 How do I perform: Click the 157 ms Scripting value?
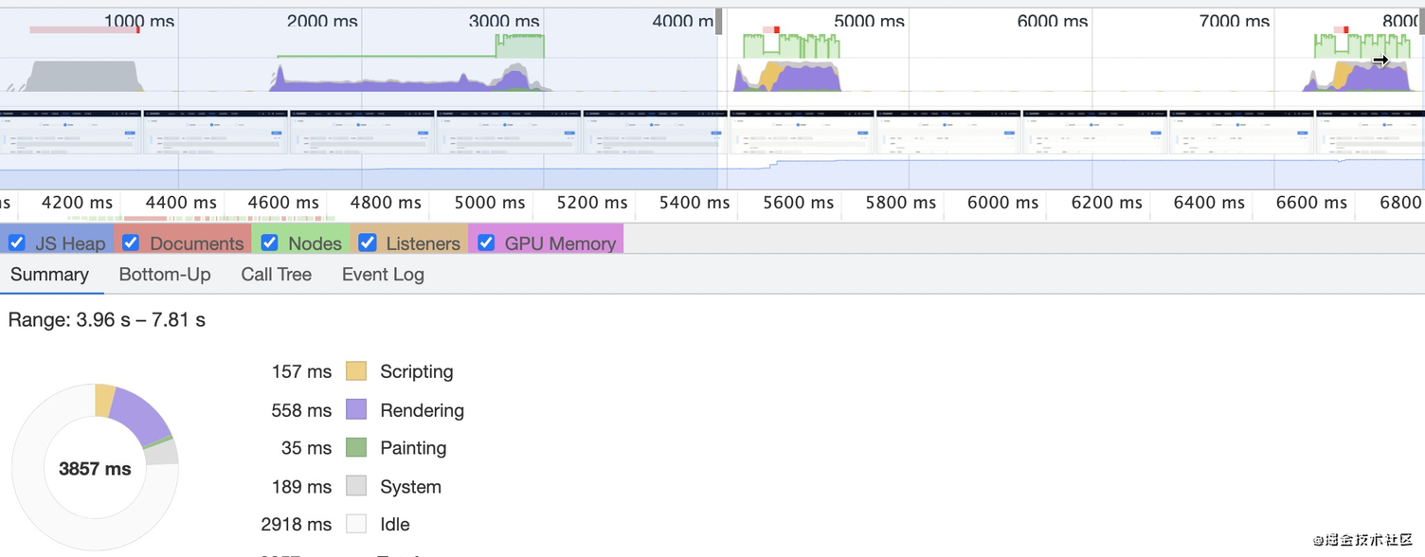point(301,371)
